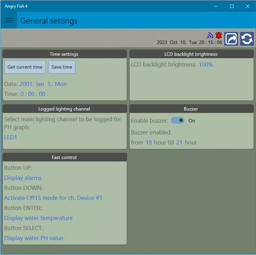
Task: Edit the minutes value in Time settings
Action: click(31, 94)
